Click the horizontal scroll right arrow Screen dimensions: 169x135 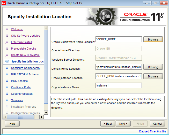(42, 117)
